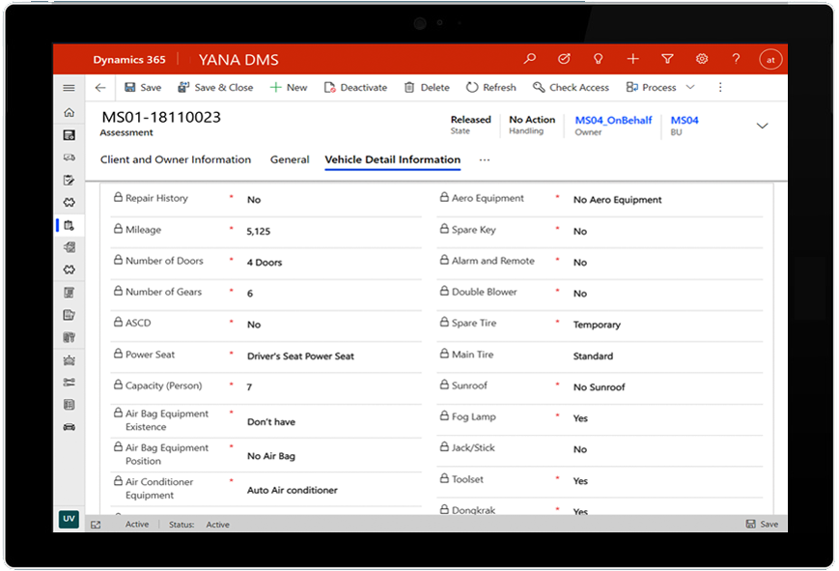Click the Capacity (Person) value 7
The image size is (839, 571).
pos(249,387)
